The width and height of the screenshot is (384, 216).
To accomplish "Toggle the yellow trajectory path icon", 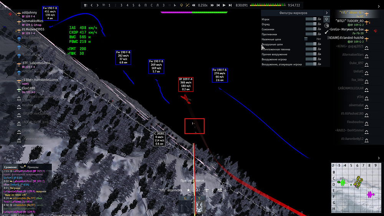I will (188, 5).
